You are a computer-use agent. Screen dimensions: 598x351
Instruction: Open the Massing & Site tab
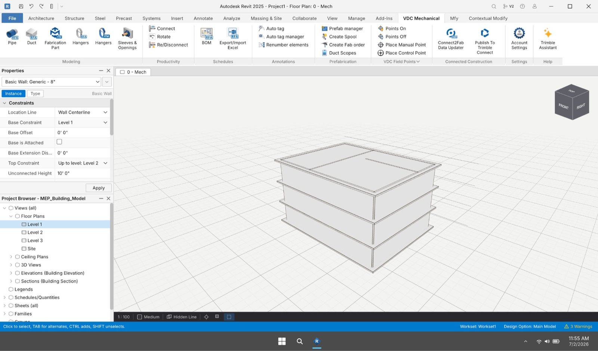coord(266,18)
